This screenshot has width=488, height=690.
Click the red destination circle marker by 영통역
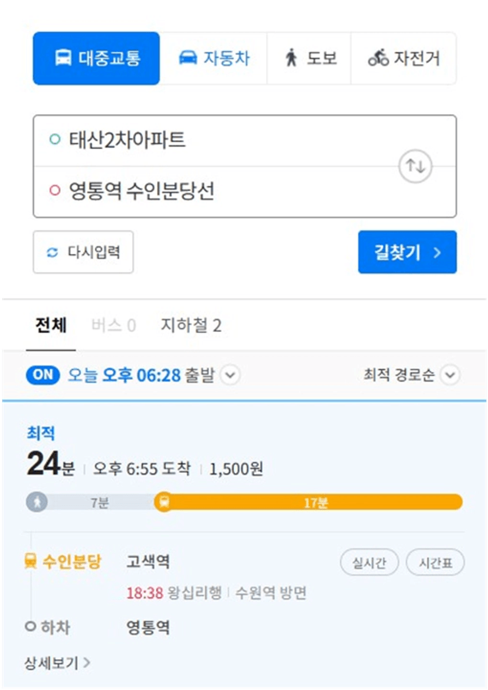click(x=54, y=191)
